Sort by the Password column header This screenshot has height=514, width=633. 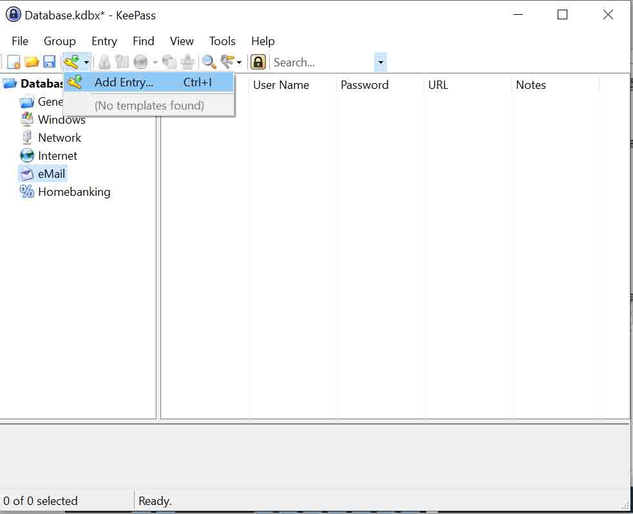(380, 85)
